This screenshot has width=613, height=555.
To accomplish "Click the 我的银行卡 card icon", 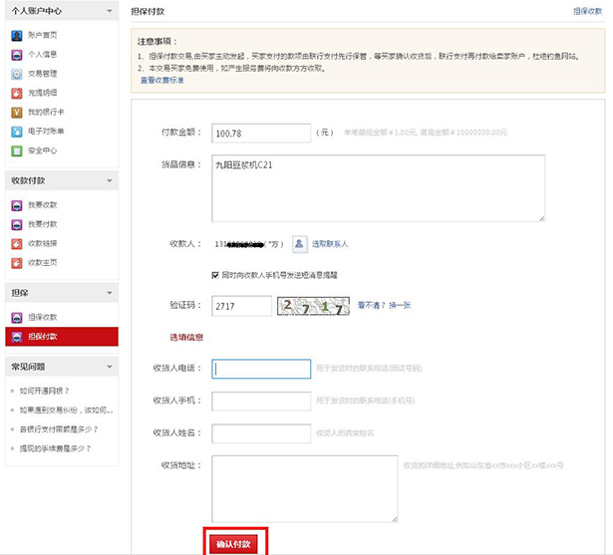I will click(17, 112).
